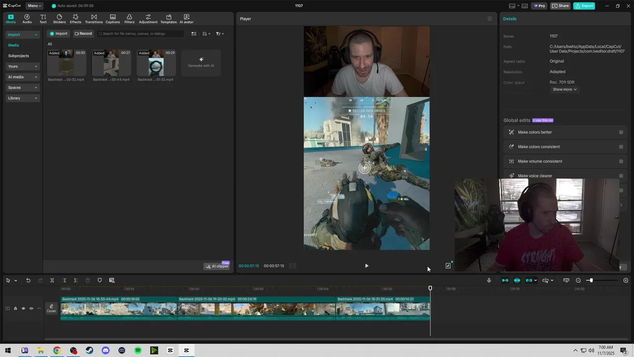Expand the Spaces sidebar section
Viewport: 634px width, 357px height.
point(22,88)
